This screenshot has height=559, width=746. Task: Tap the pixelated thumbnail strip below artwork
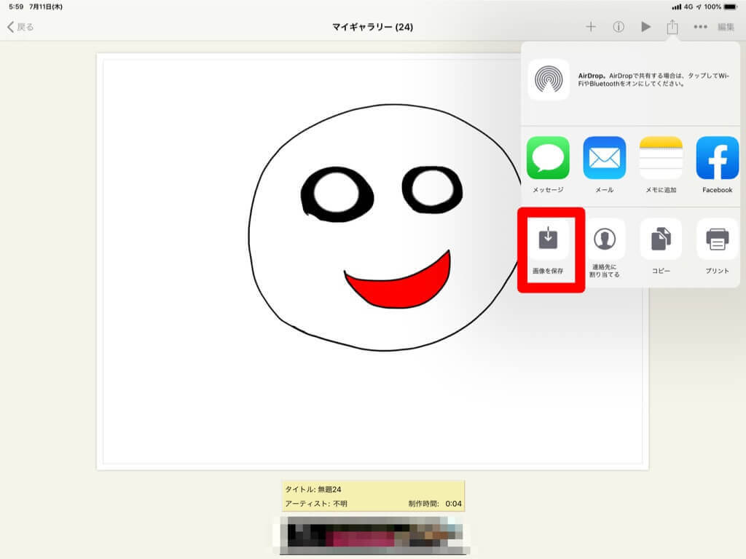click(372, 535)
